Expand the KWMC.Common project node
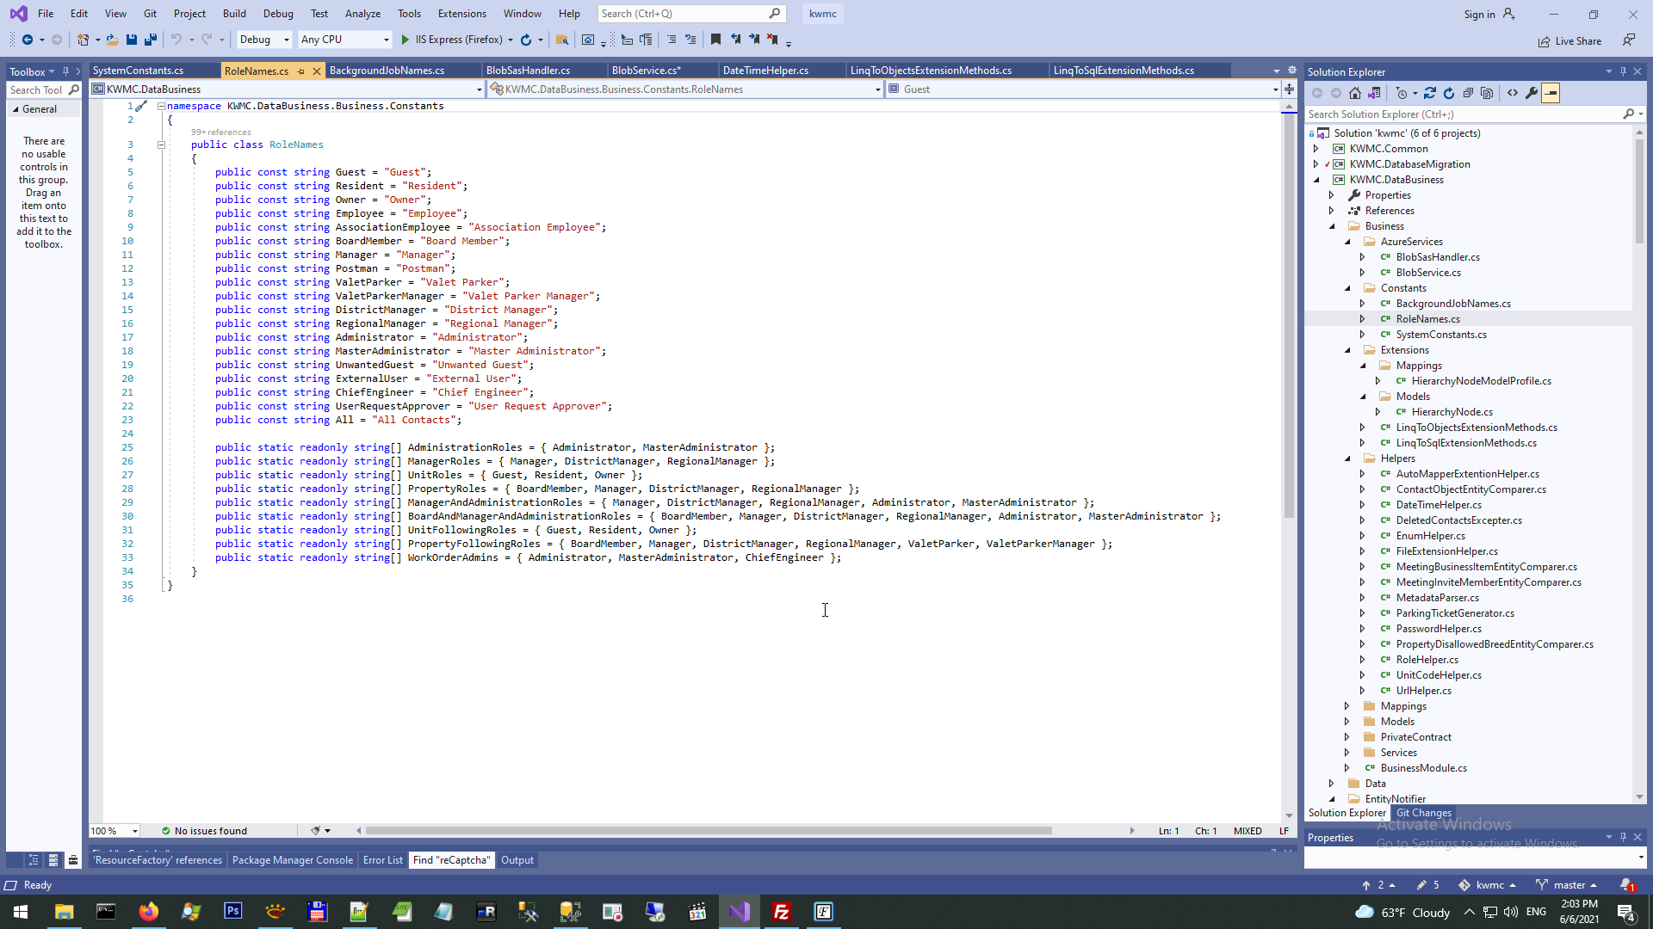The height and width of the screenshot is (929, 1653). point(1316,149)
